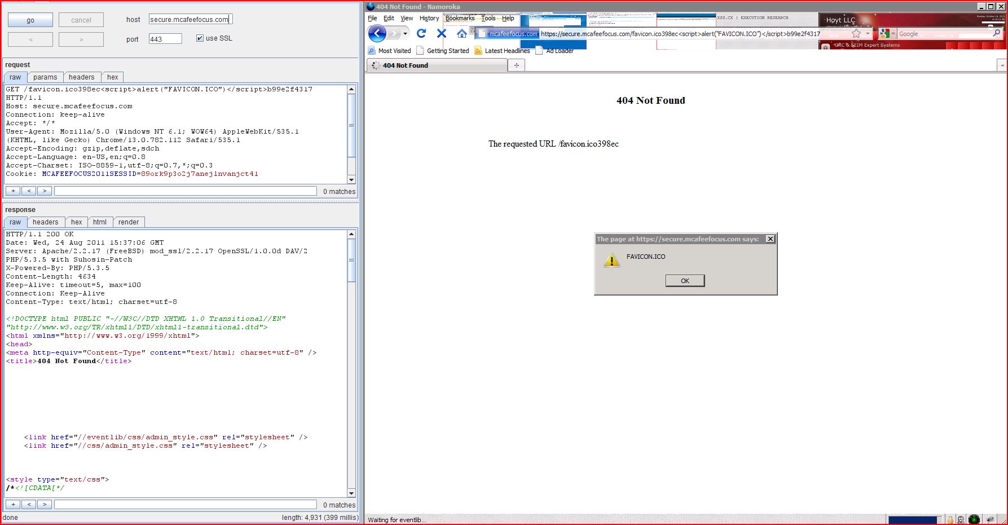1008x525 pixels.
Task: Click the request search next '>' button
Action: pyautogui.click(x=45, y=191)
